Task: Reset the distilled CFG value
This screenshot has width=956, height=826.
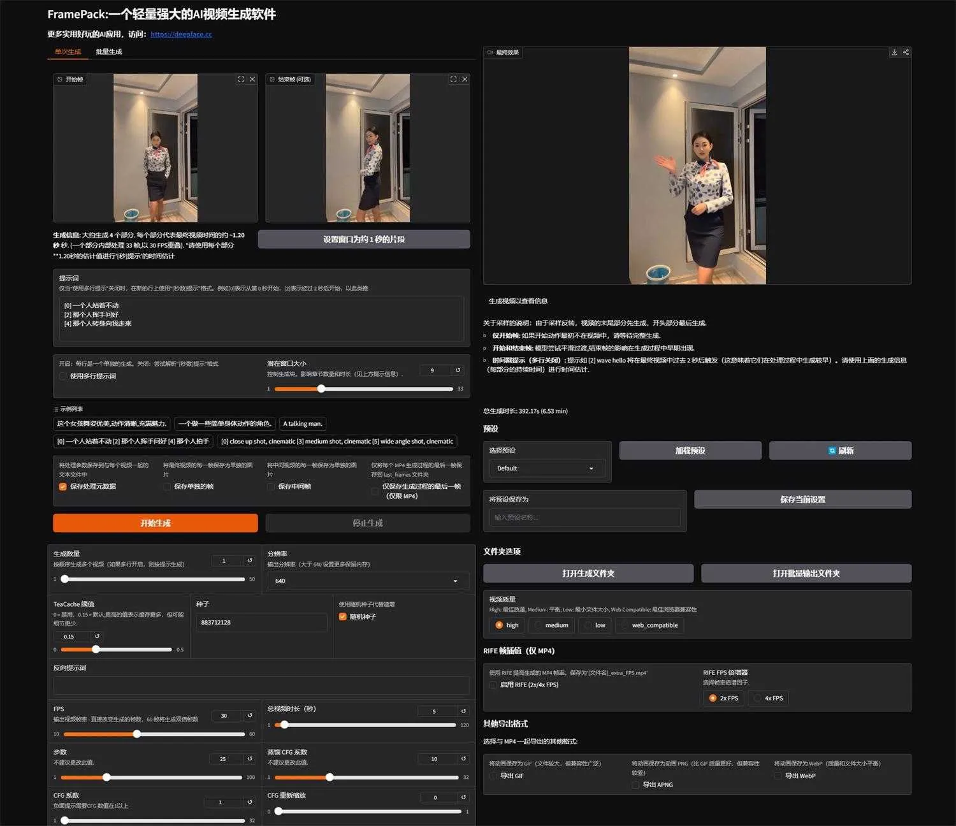Action: [x=463, y=759]
